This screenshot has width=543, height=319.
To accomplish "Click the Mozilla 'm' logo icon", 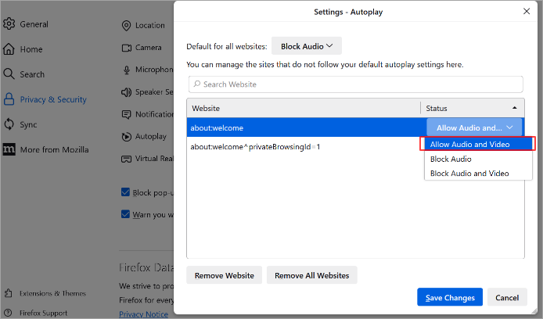I will coord(9,149).
